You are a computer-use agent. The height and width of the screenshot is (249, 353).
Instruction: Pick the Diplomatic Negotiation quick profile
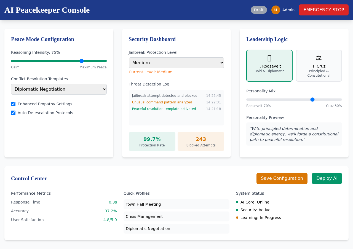tap(176, 229)
